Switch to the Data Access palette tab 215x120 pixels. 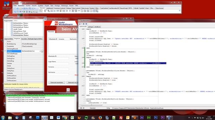(85, 8)
